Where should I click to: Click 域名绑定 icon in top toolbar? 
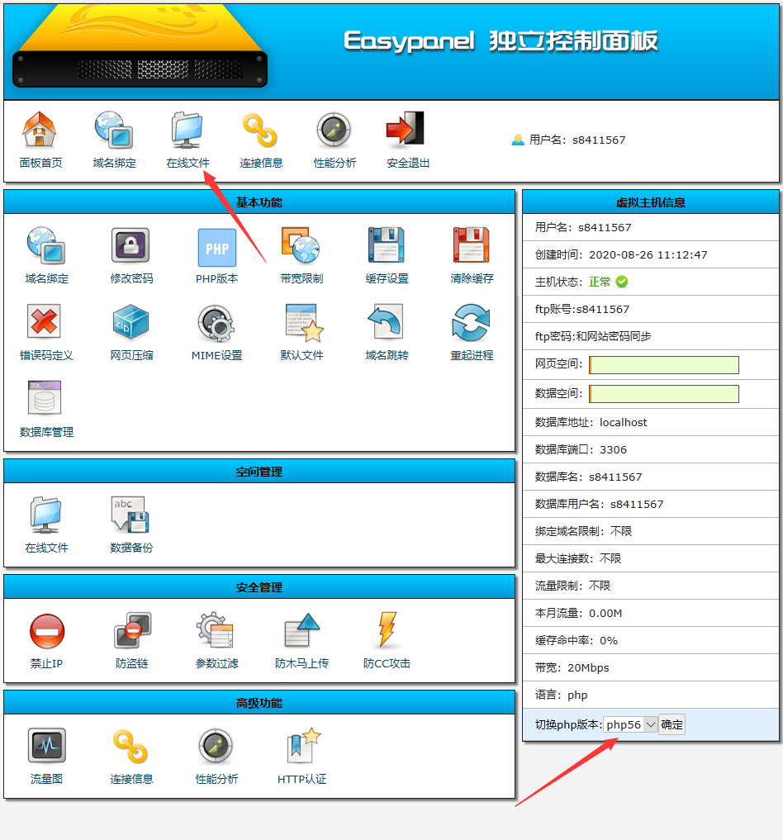tap(113, 129)
